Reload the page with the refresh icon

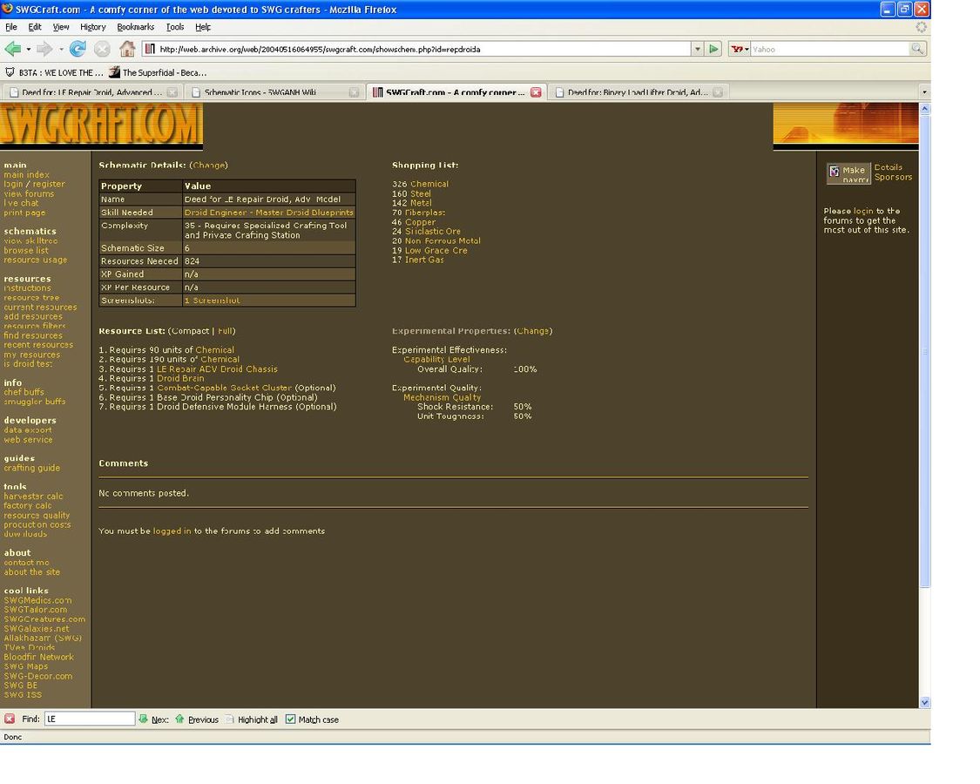[x=78, y=49]
